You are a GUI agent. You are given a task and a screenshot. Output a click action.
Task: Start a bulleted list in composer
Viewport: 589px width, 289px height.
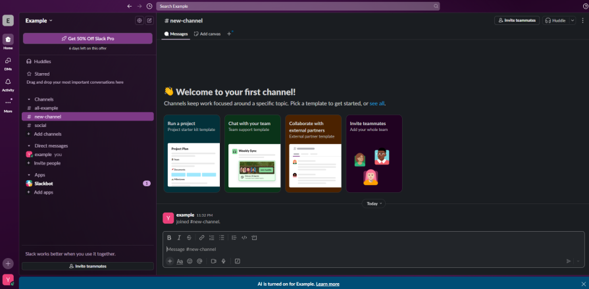click(222, 238)
